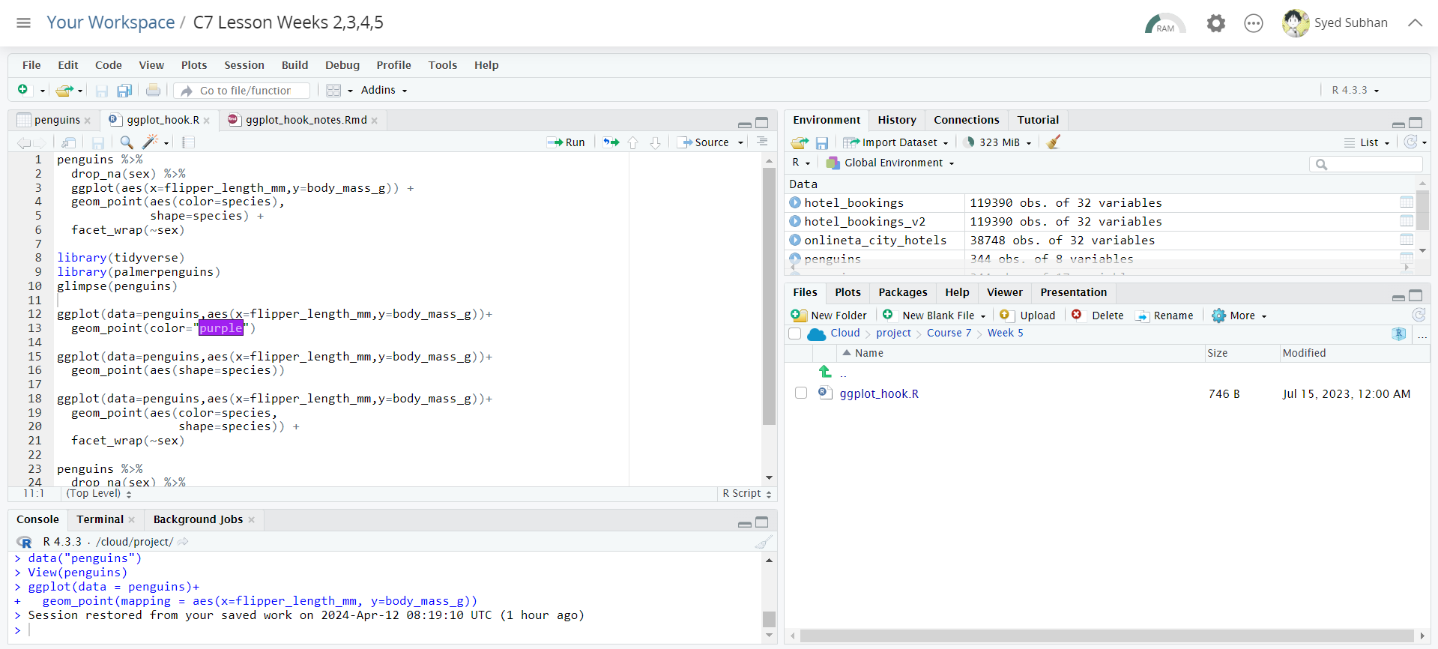Open the code tools magic wand
The height and width of the screenshot is (649, 1438).
coord(151,142)
